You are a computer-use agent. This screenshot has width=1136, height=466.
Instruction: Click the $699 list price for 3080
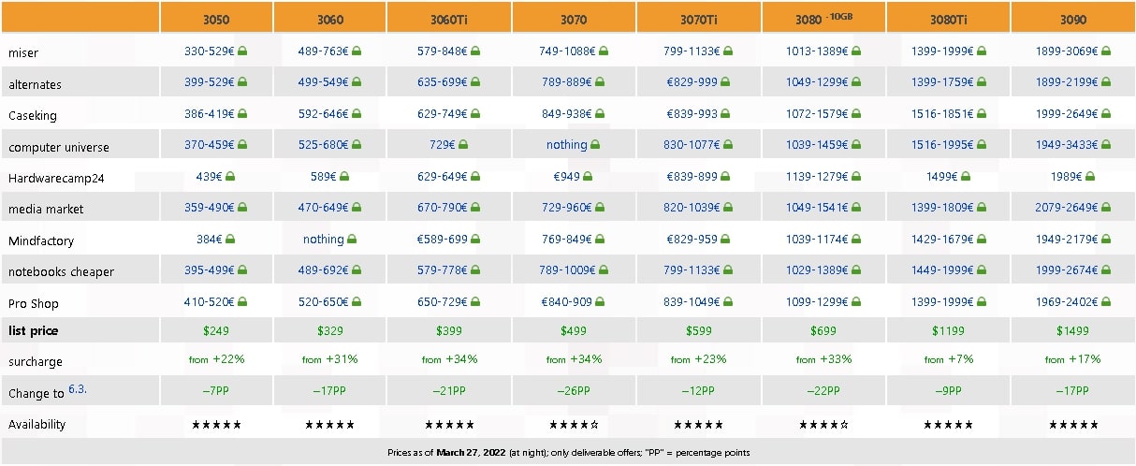[x=824, y=330]
